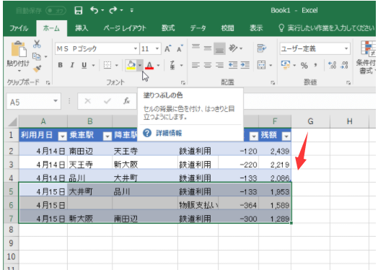Screen dimensions: 378x270
Task: Open the font color dropdown arrow
Action: click(x=159, y=66)
